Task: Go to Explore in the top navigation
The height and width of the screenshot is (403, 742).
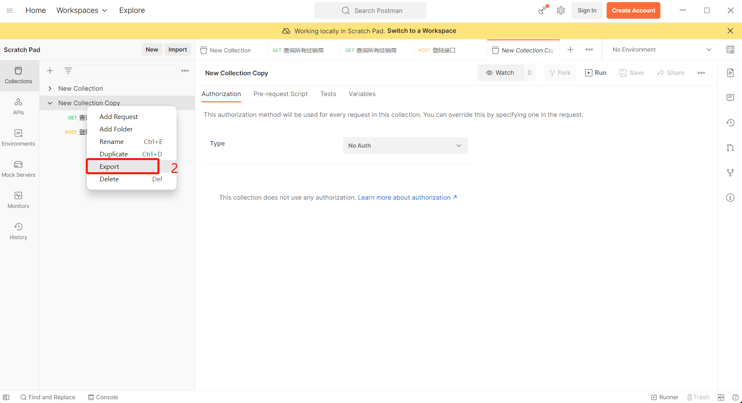Action: [132, 10]
